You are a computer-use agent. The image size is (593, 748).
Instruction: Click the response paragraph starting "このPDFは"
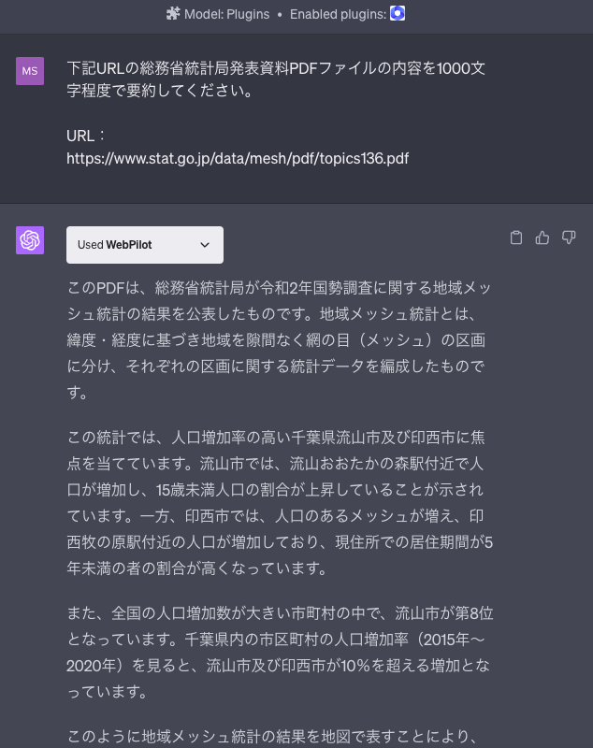click(279, 339)
